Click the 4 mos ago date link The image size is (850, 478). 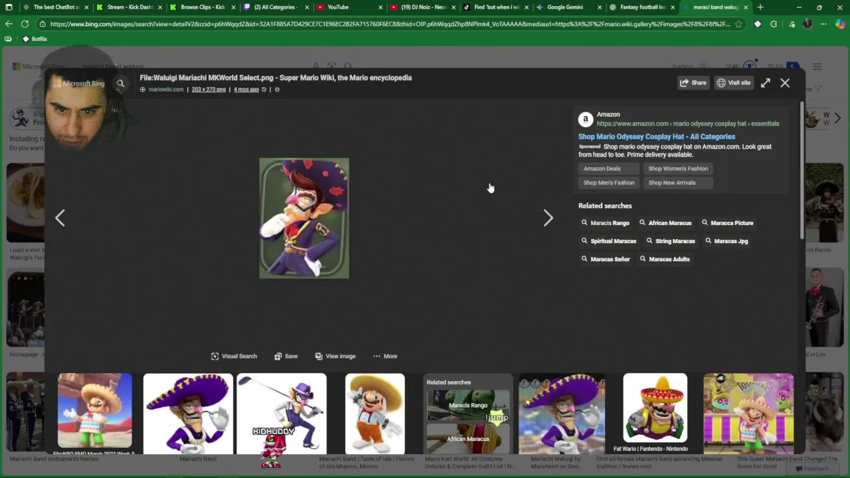click(x=246, y=90)
